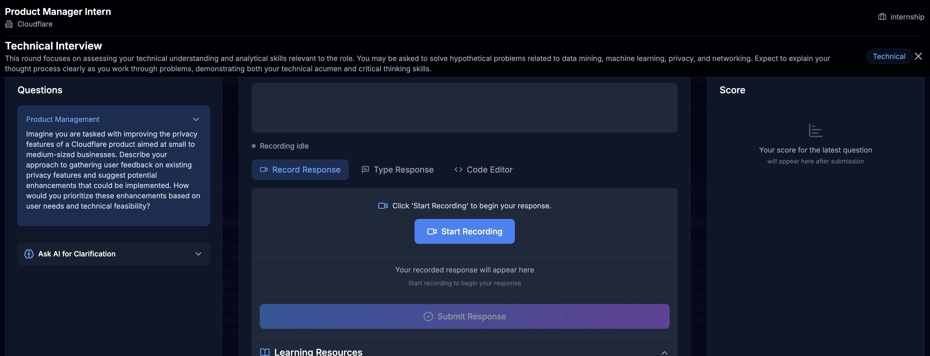Click the gray Recording idle status dot

click(x=253, y=146)
